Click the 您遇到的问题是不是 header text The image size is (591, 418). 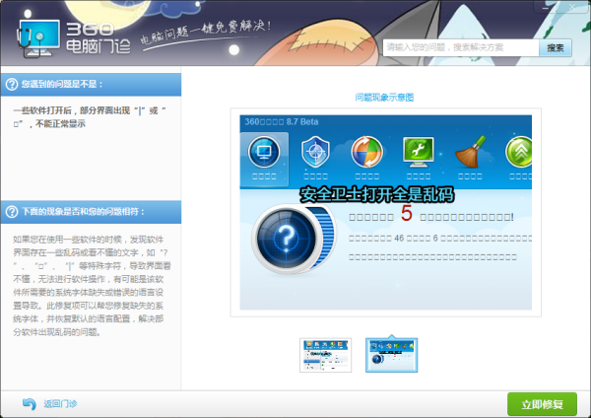[62, 84]
